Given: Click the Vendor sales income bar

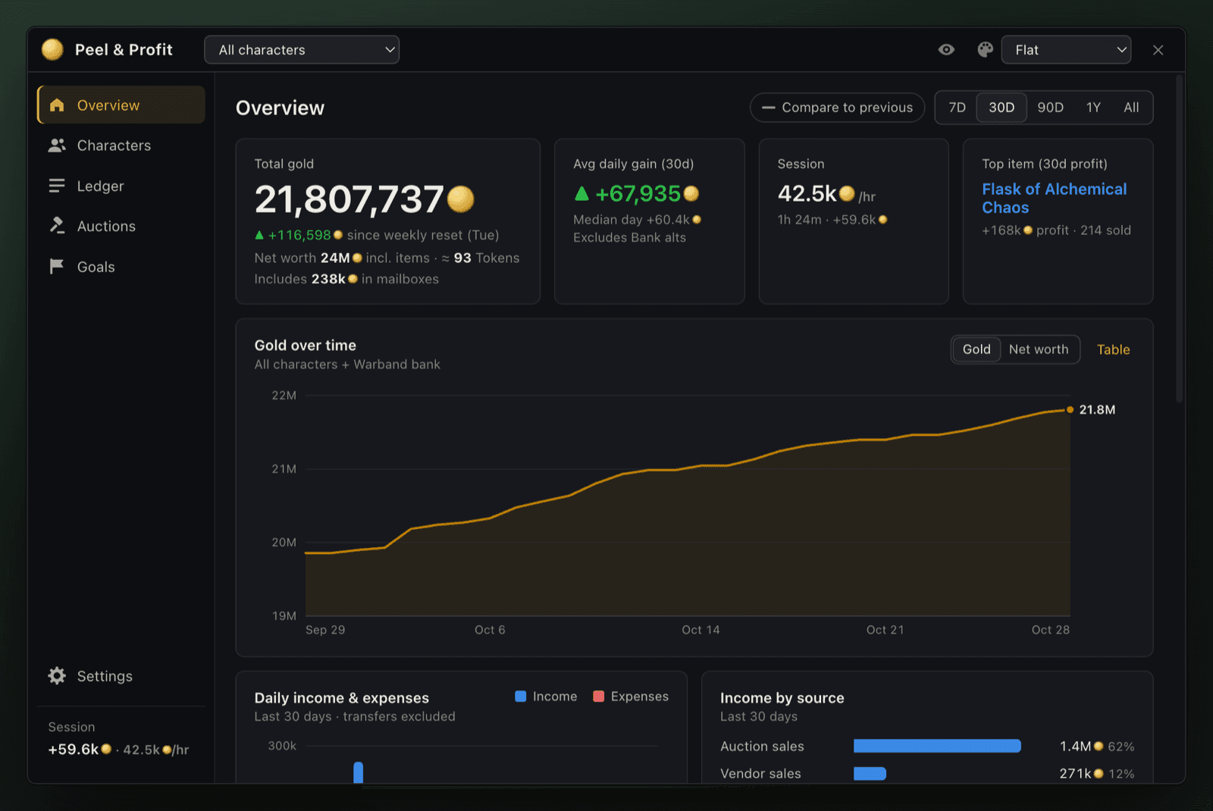Looking at the screenshot, I should 870,773.
